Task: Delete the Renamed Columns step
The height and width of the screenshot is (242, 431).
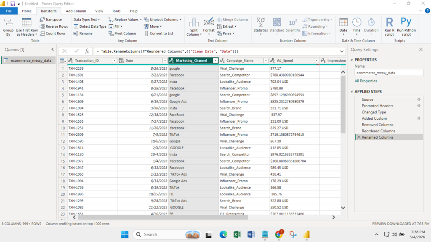Action: (x=359, y=137)
